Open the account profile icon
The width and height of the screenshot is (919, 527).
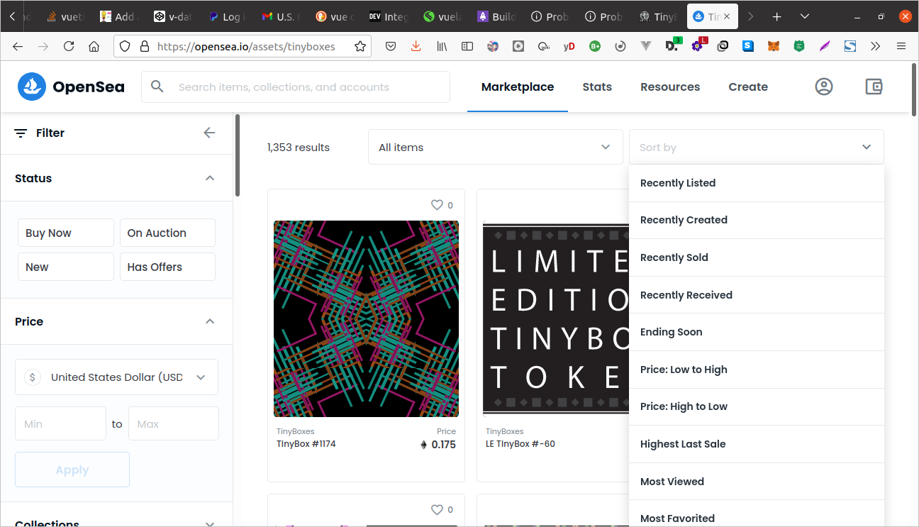point(823,87)
